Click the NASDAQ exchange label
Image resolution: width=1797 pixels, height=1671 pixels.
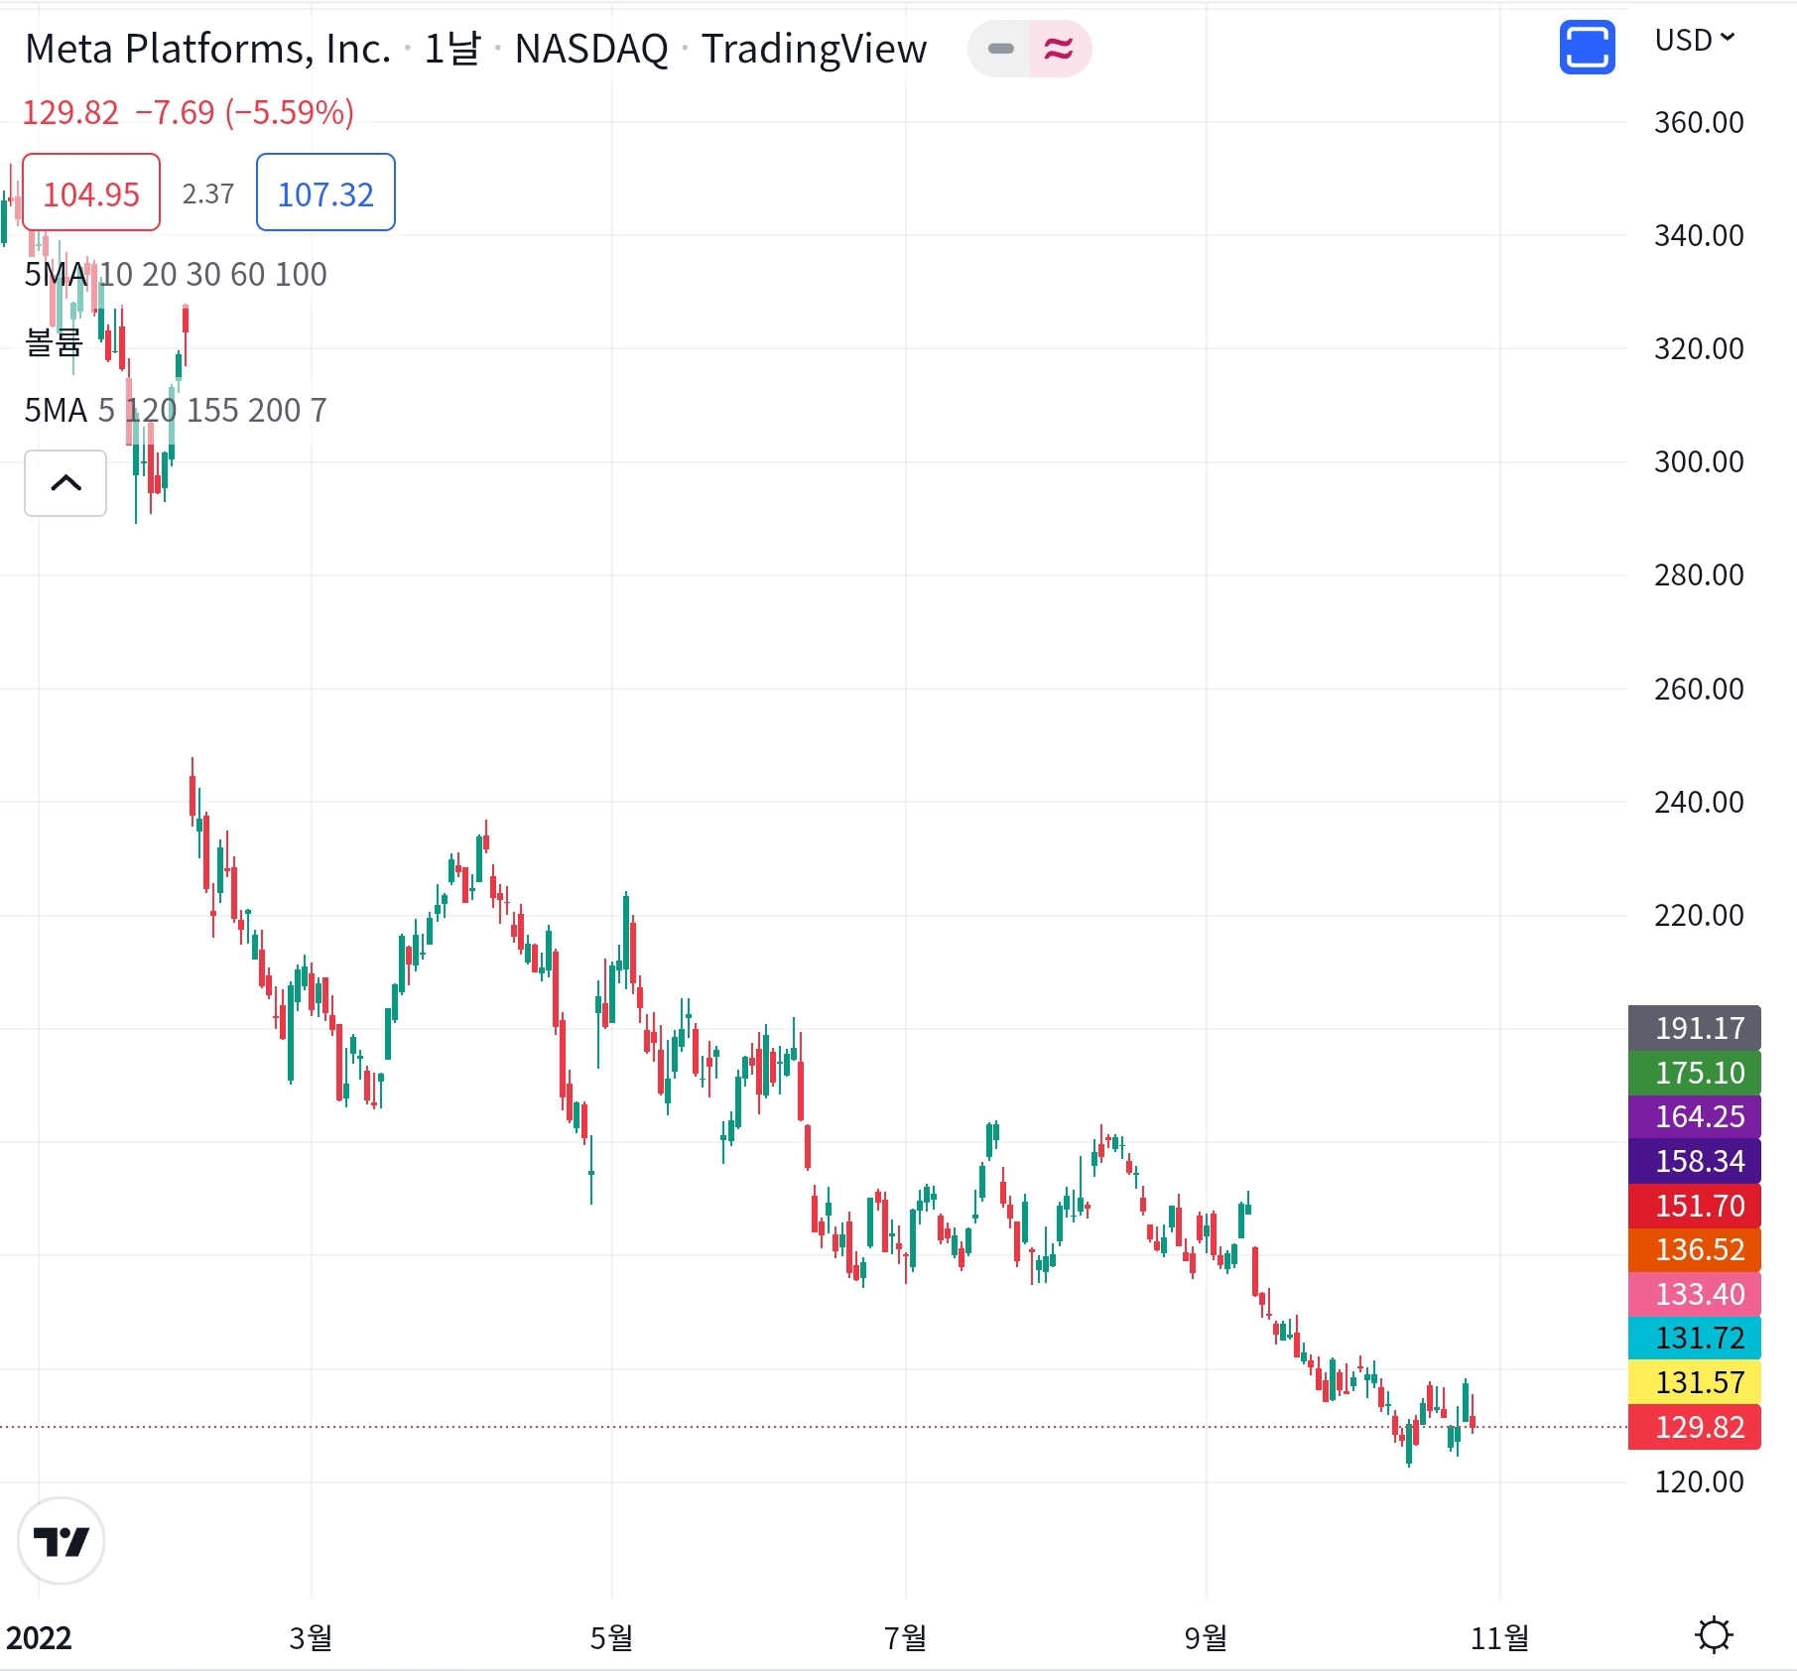pyautogui.click(x=591, y=49)
